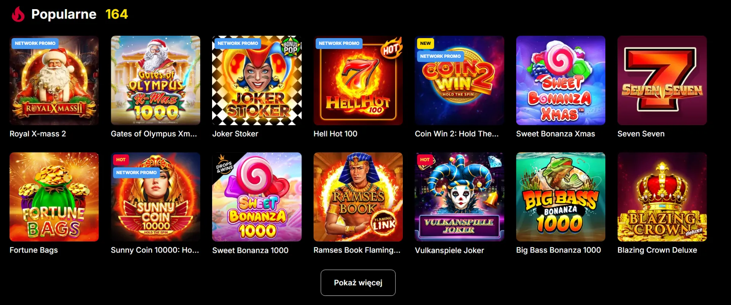Open the Hell Hot 100 slot
Image resolution: width=731 pixels, height=305 pixels.
pos(358,81)
